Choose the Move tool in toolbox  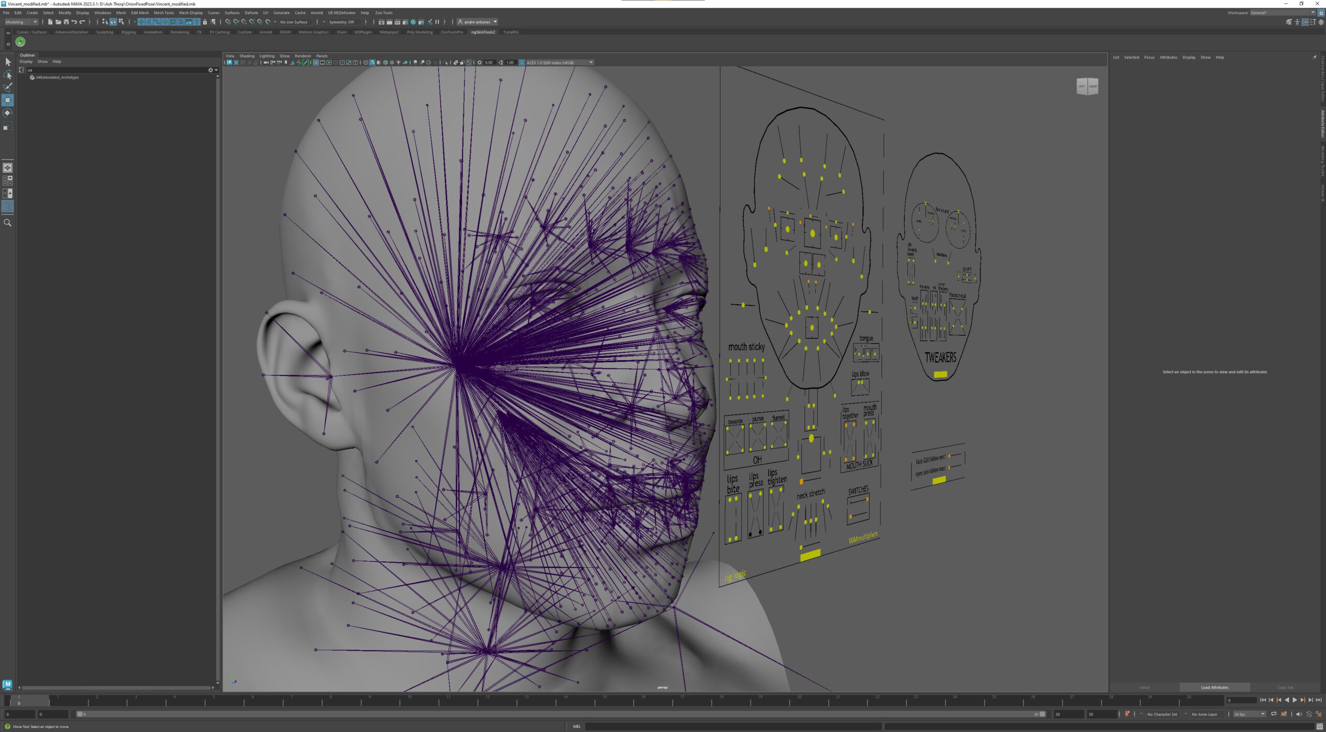(8, 100)
